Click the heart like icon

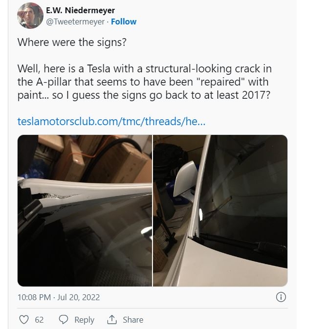(23, 320)
